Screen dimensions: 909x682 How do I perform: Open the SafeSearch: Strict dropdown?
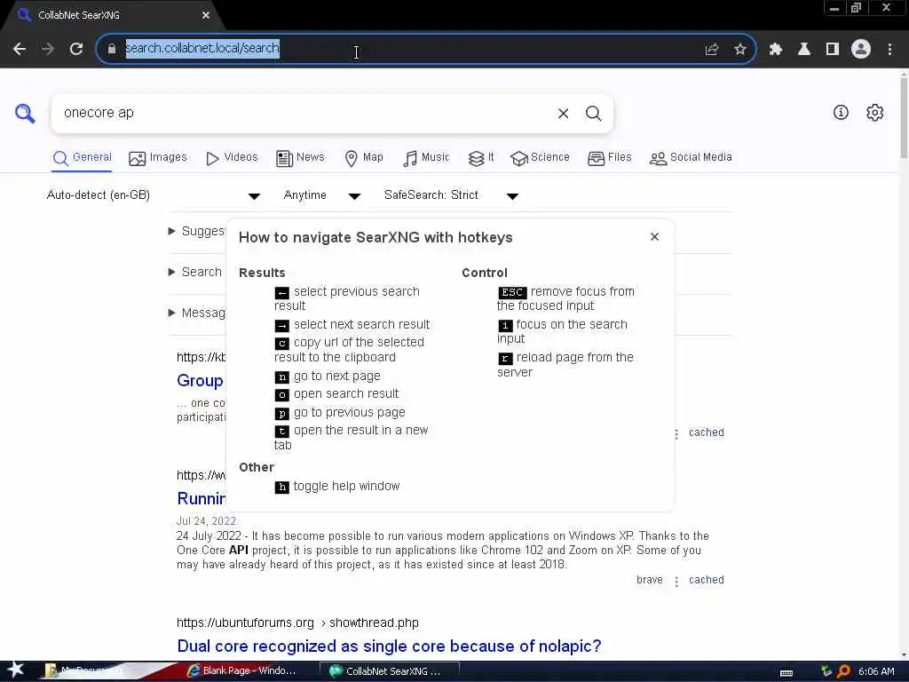pyautogui.click(x=451, y=195)
